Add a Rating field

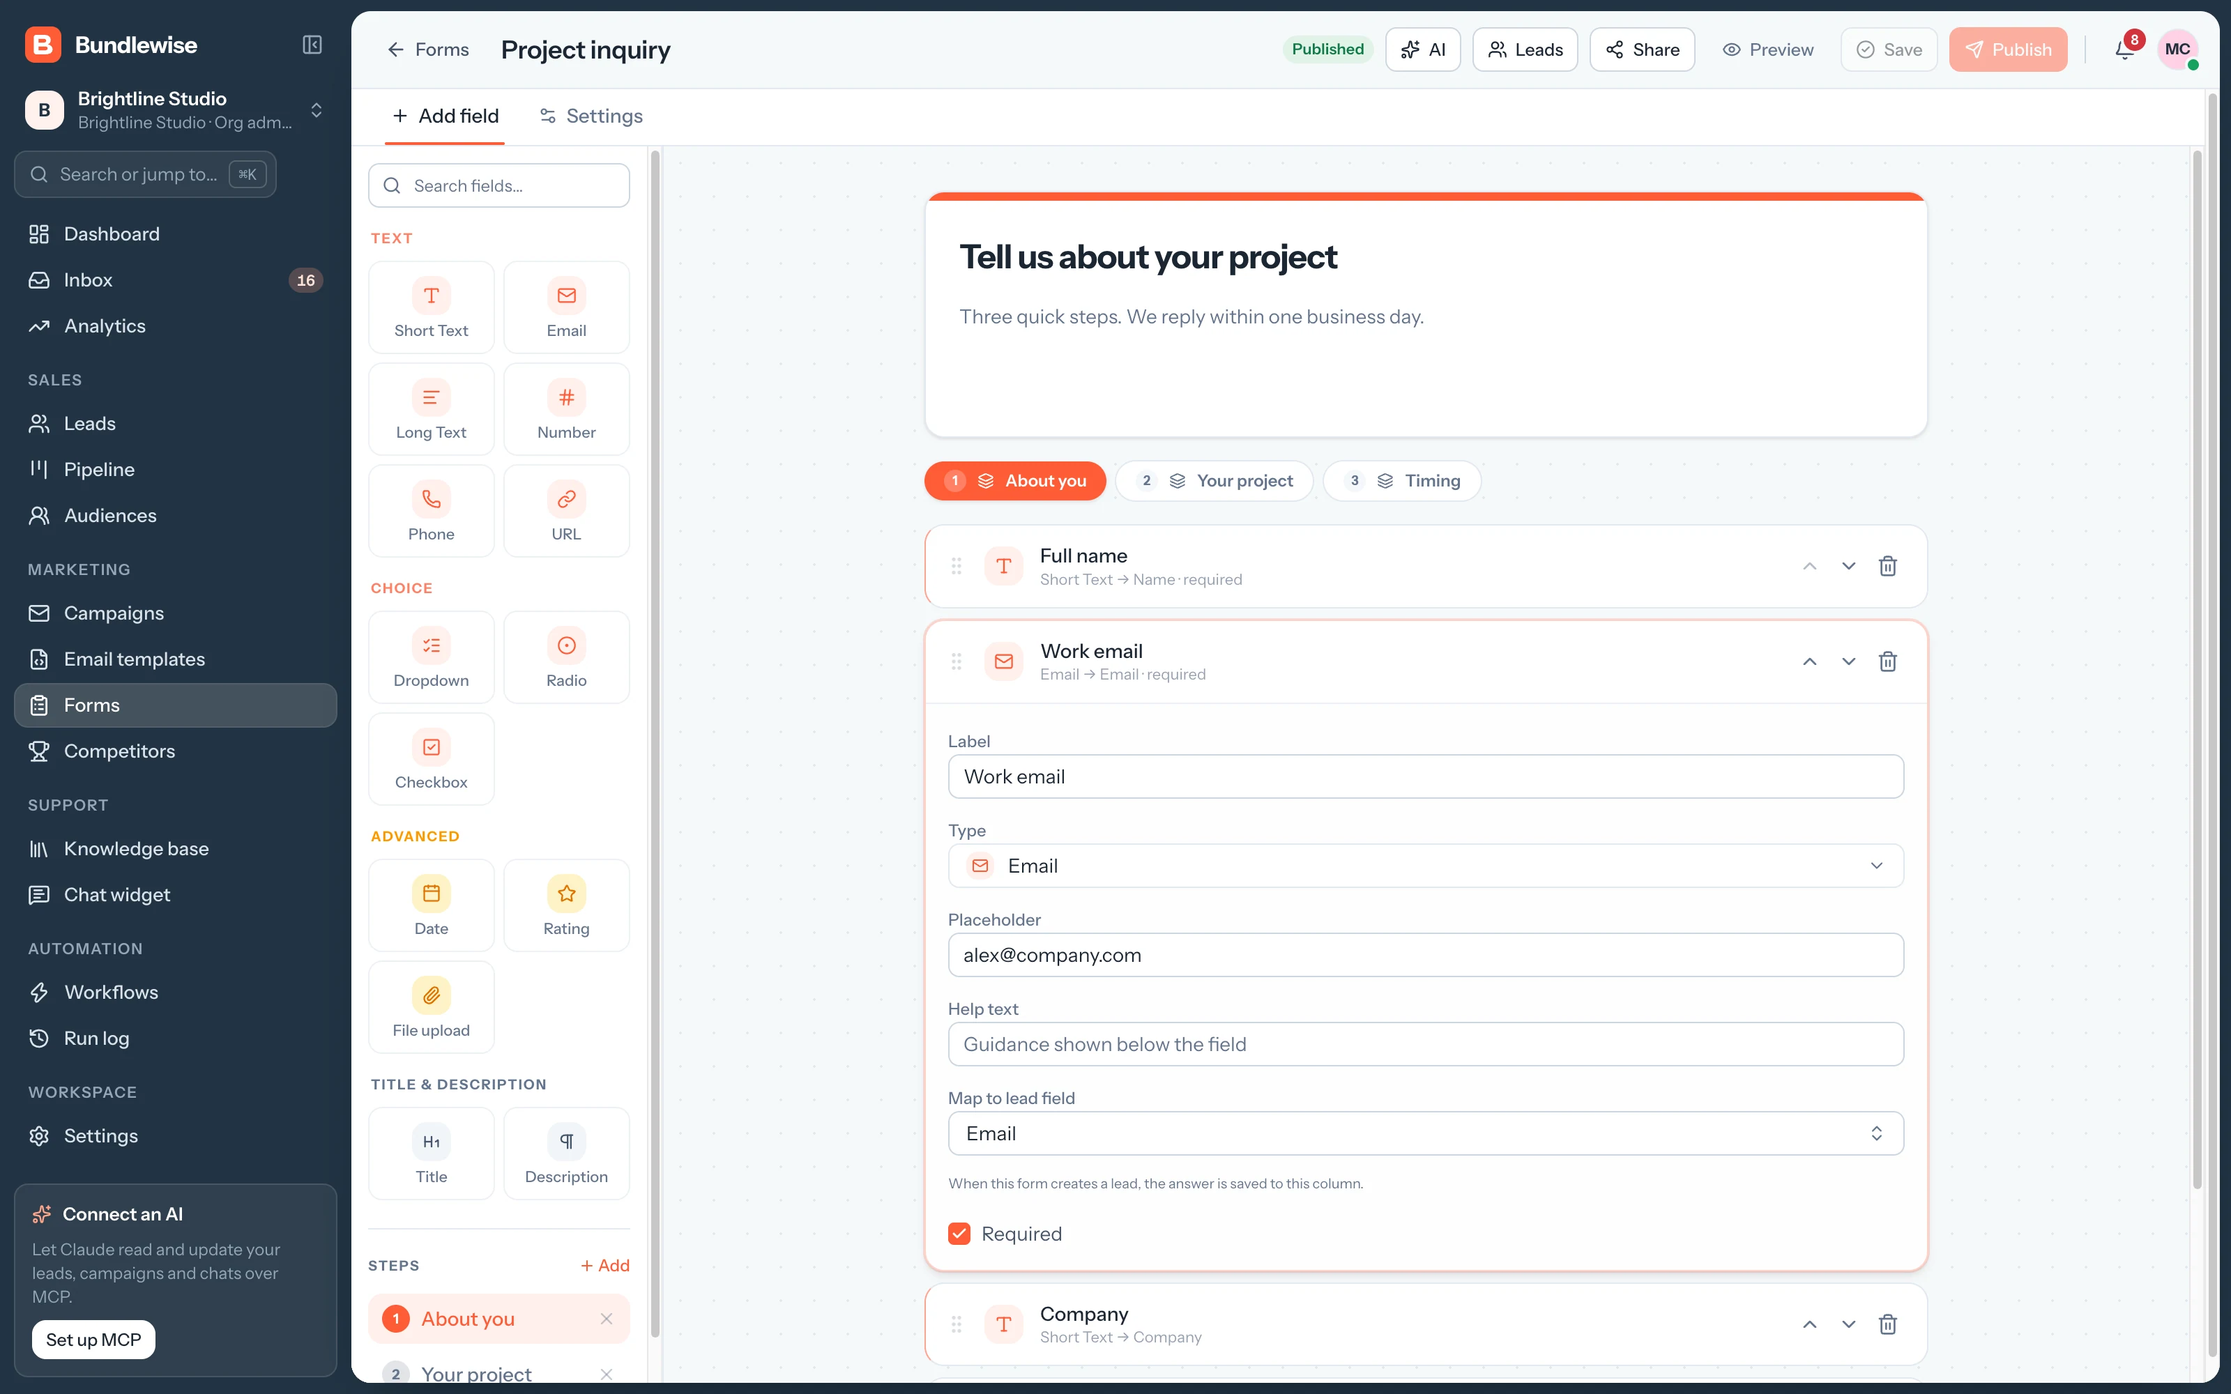(566, 906)
